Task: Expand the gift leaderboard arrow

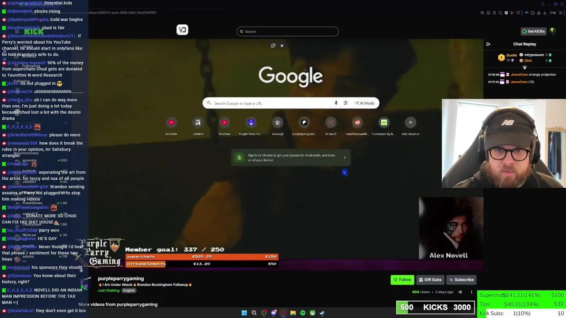Action: 525,68
